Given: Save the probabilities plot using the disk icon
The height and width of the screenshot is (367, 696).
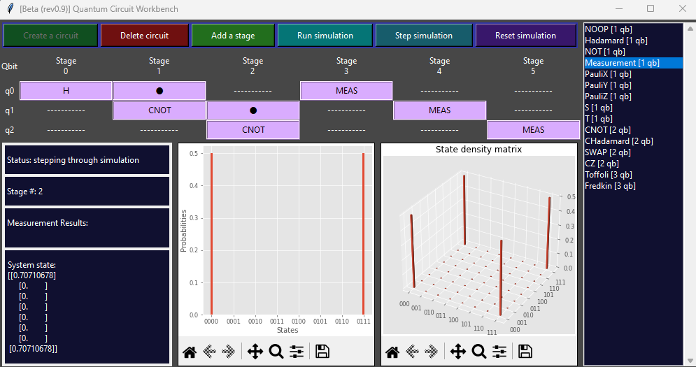Looking at the screenshot, I should tap(322, 352).
